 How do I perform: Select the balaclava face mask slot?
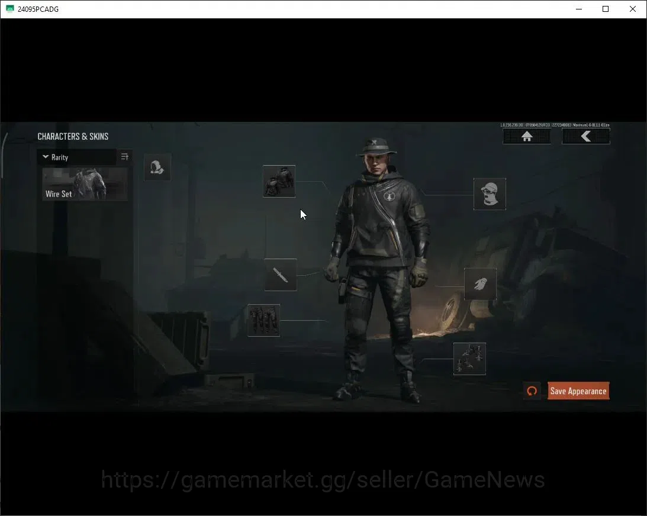(x=490, y=194)
